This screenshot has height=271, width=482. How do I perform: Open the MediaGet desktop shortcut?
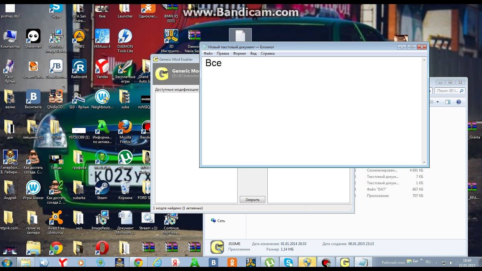pos(102,160)
